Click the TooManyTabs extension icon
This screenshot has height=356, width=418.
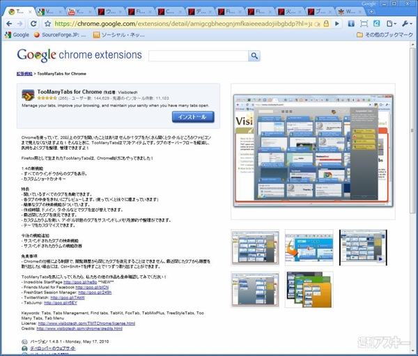point(28,95)
